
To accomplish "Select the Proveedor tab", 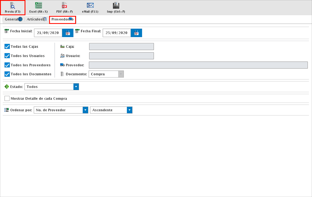I will coord(62,19).
